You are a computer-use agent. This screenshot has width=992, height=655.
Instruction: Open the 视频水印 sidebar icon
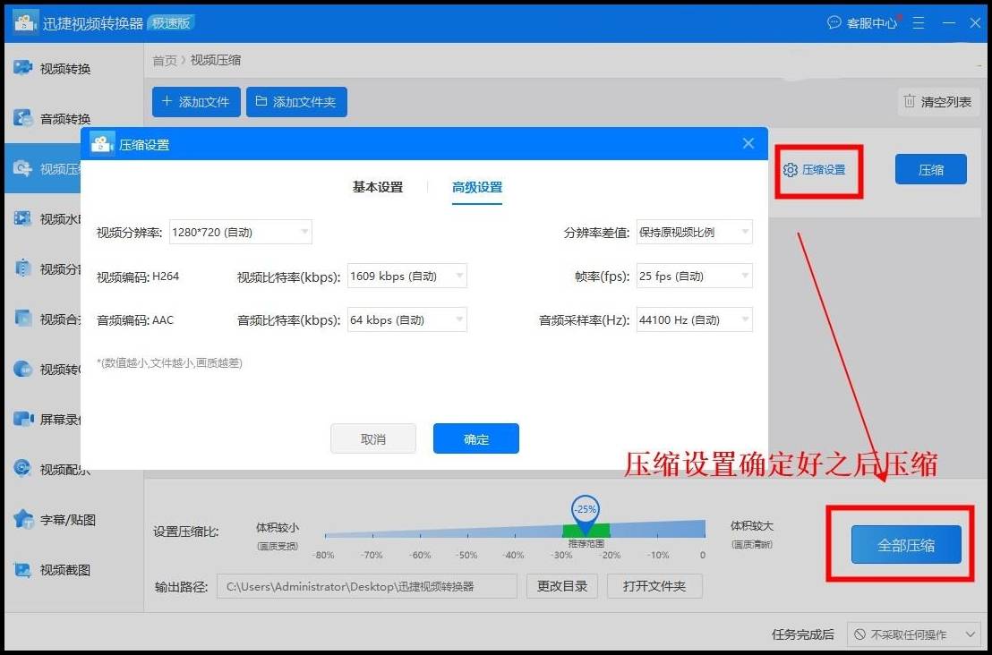point(22,218)
